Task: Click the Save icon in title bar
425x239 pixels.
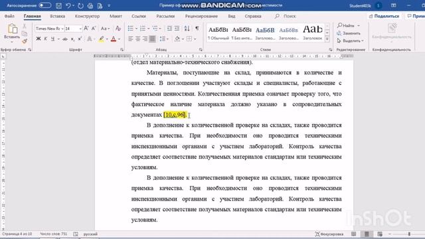Action: click(58, 5)
